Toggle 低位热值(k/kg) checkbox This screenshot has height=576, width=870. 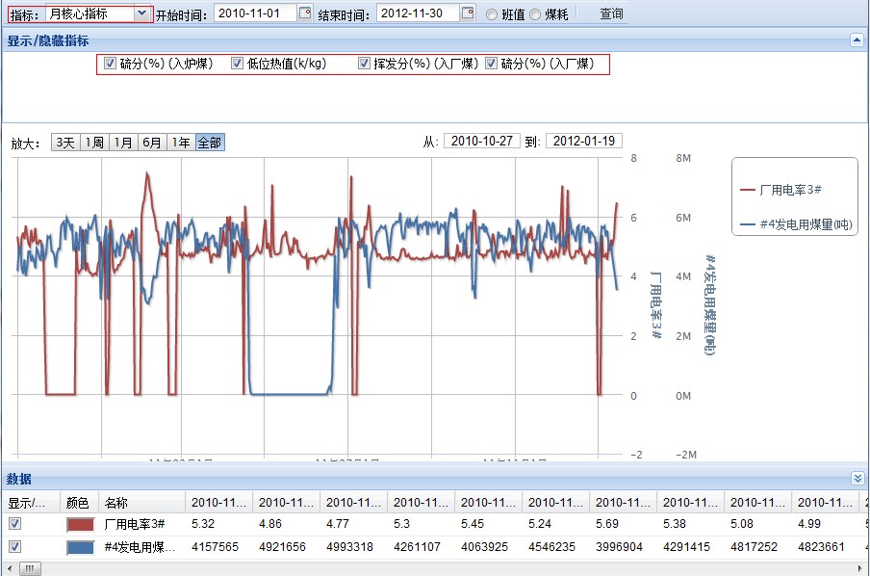click(237, 64)
